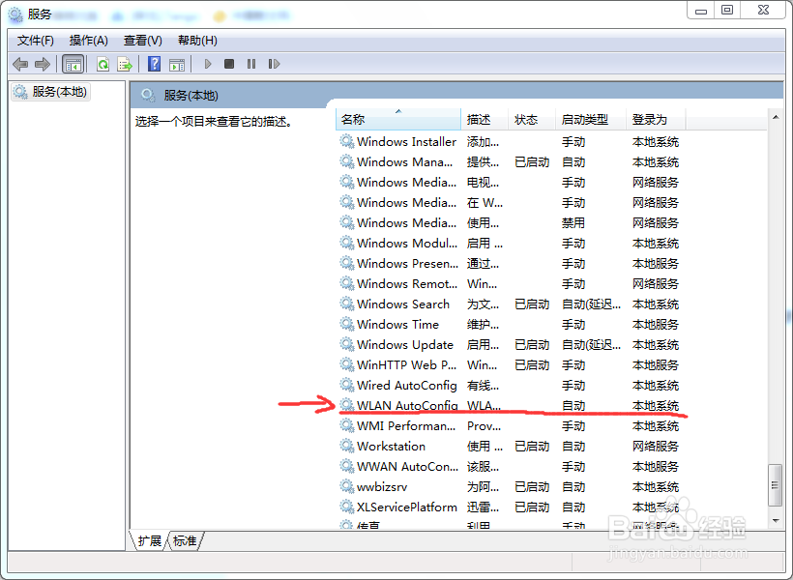This screenshot has height=580, width=793.
Task: Click the gear icon of Windows Installer
Action: [x=347, y=141]
